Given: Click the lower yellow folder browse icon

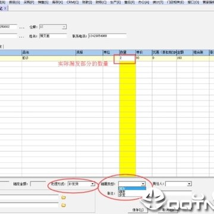Looking at the screenshot, I should pyautogui.click(x=64, y=205).
